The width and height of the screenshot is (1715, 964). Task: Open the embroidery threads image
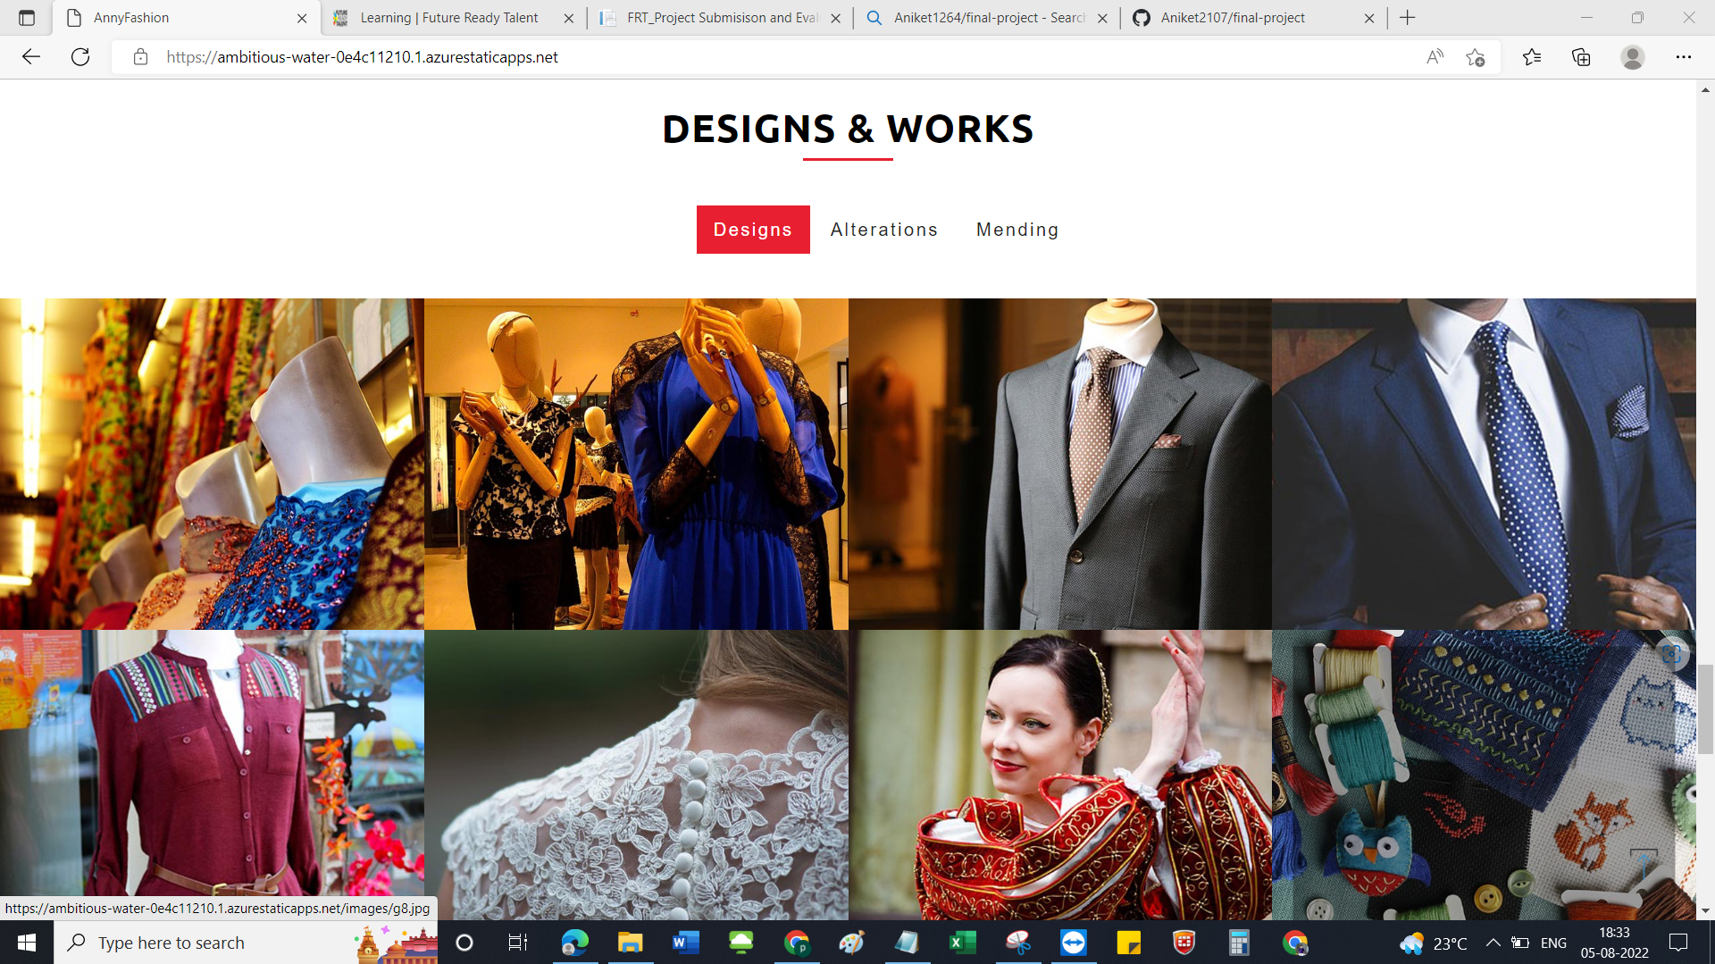[x=1484, y=775]
